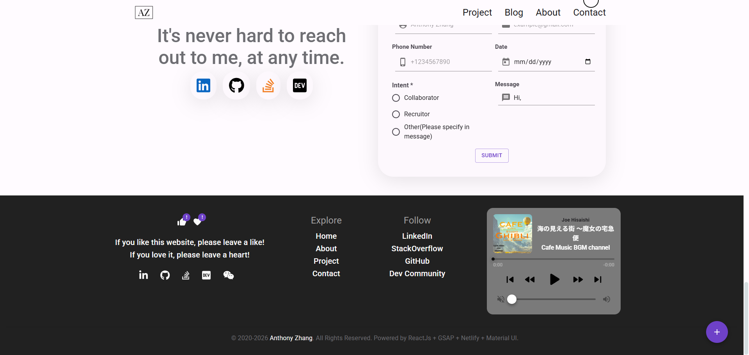Open the footer DEV icon
Image resolution: width=749 pixels, height=355 pixels.
[206, 275]
